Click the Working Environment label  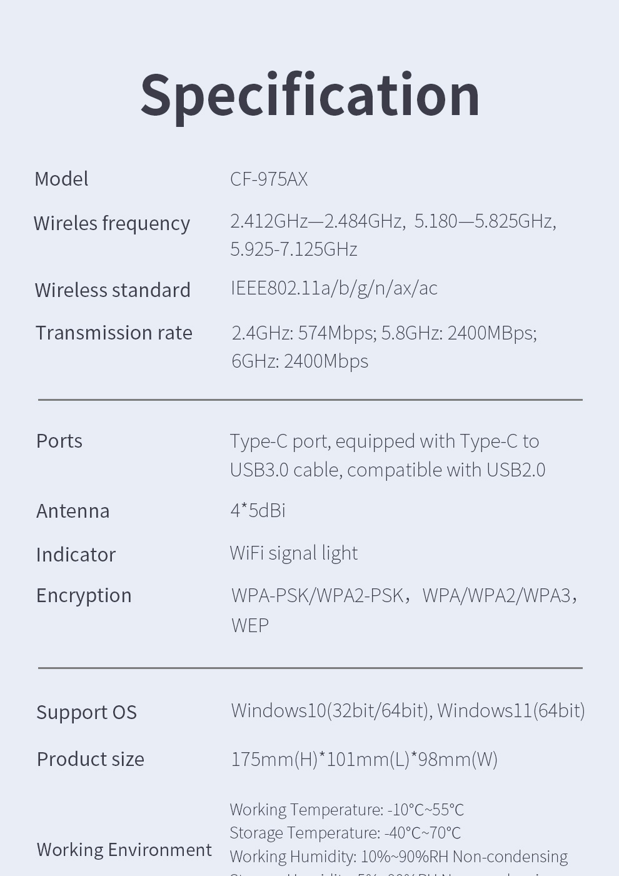pos(124,850)
